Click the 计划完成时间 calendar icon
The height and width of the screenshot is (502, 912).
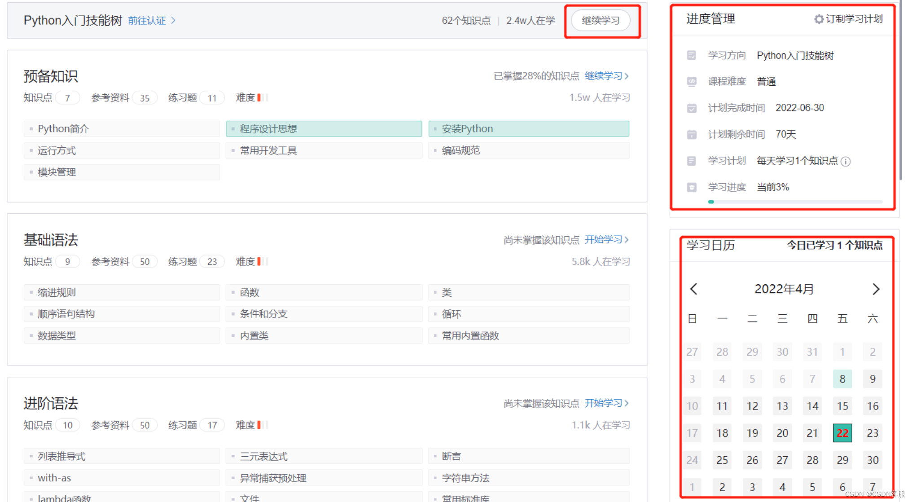tap(692, 108)
